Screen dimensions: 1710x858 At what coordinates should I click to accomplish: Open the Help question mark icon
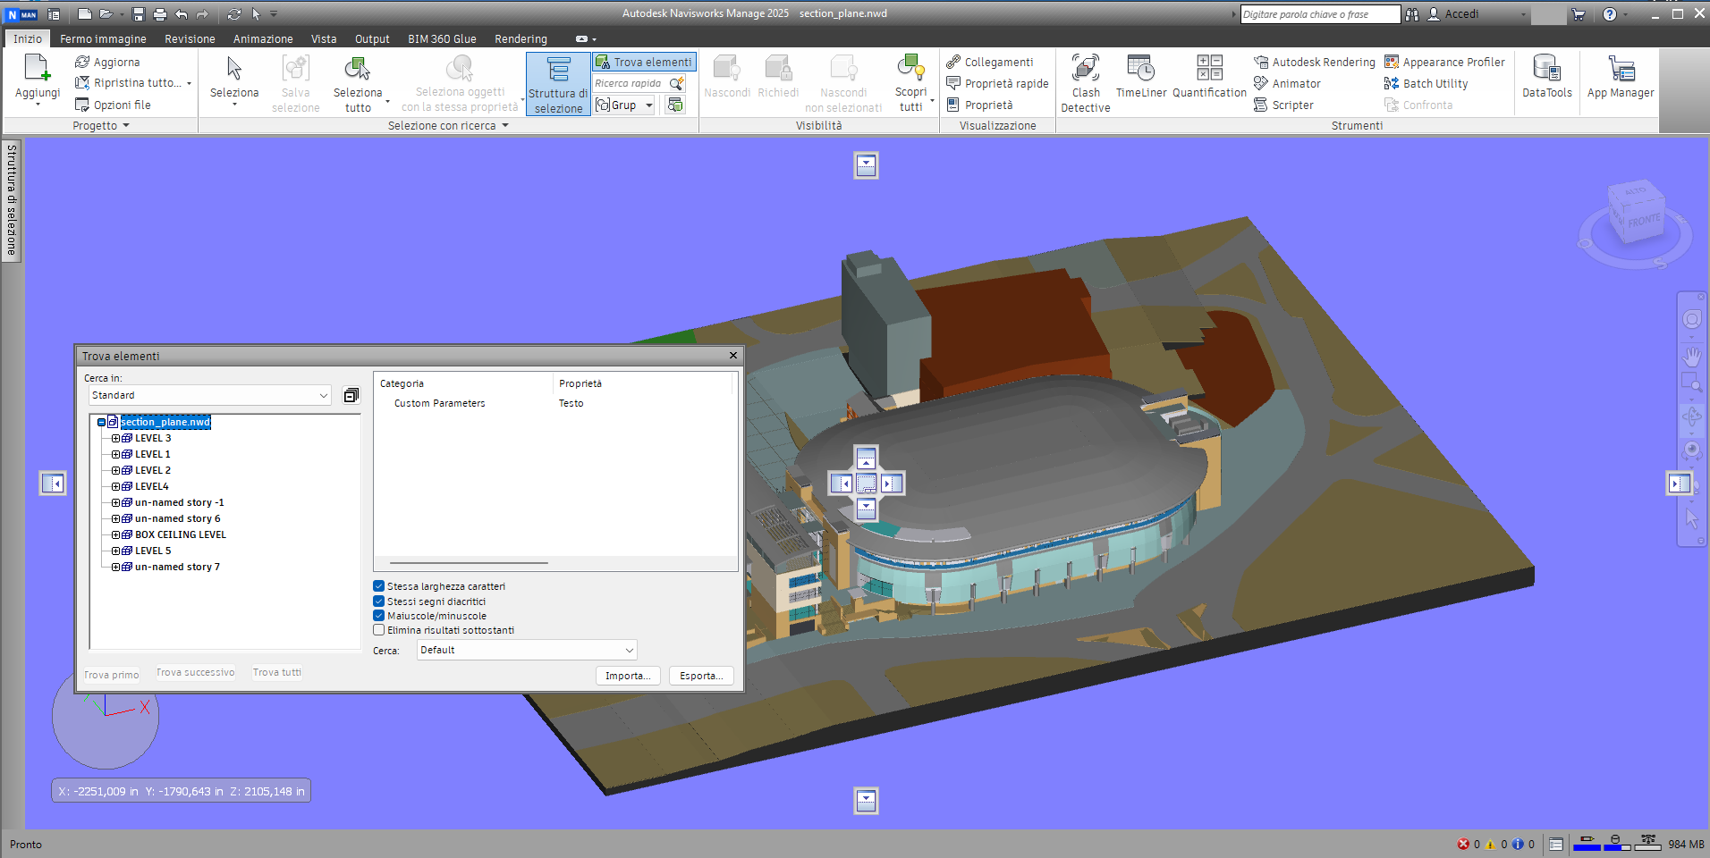pyautogui.click(x=1610, y=14)
